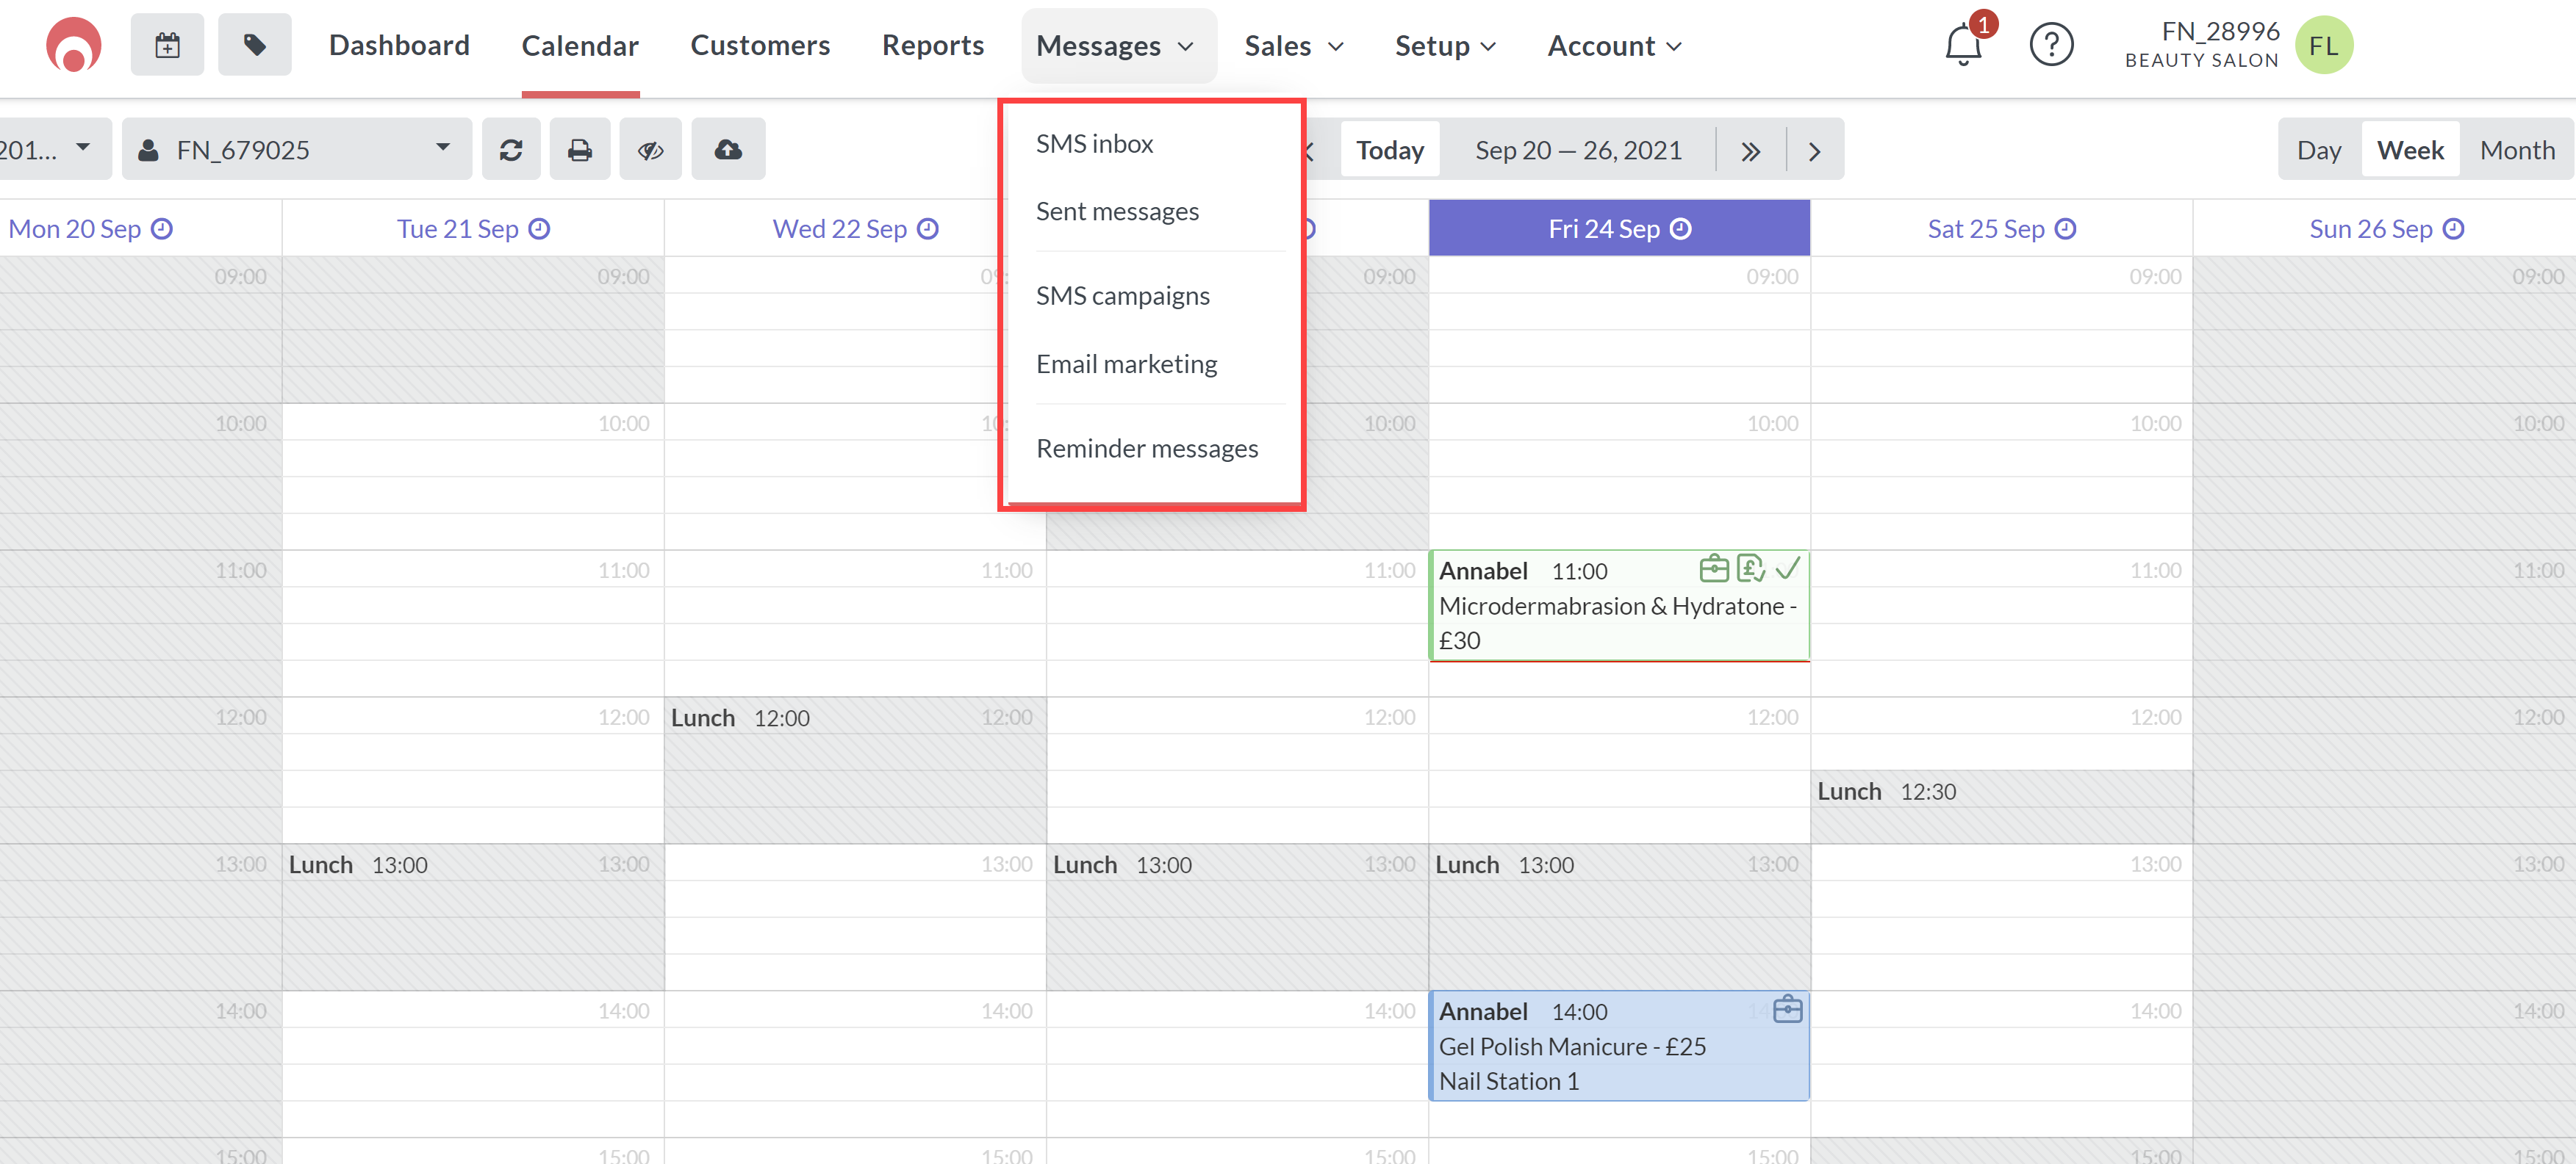The width and height of the screenshot is (2576, 1164).
Task: Open Sat 25 Sep day link
Action: coord(1985,229)
